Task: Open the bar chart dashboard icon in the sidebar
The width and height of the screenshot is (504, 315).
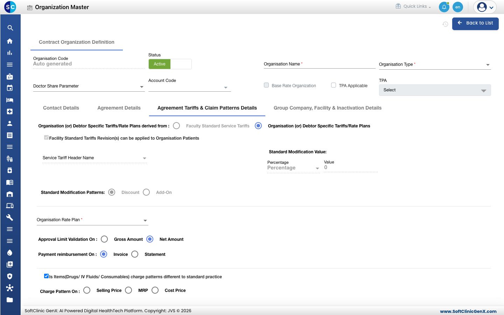Action: (x=10, y=53)
